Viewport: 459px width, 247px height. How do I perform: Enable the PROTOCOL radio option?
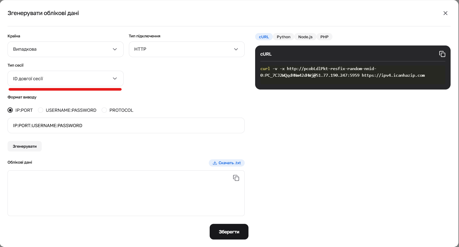coord(104,110)
